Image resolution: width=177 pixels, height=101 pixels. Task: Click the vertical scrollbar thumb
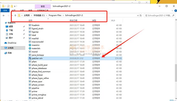pos(176,73)
